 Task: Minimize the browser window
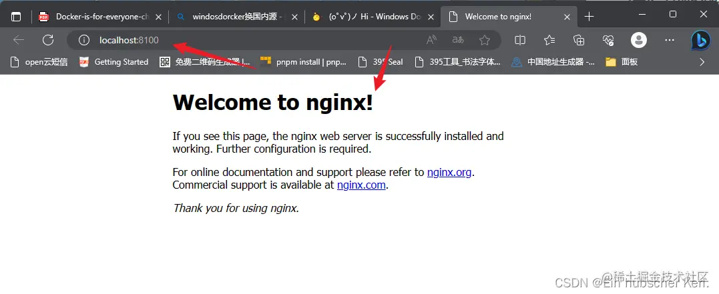point(642,15)
